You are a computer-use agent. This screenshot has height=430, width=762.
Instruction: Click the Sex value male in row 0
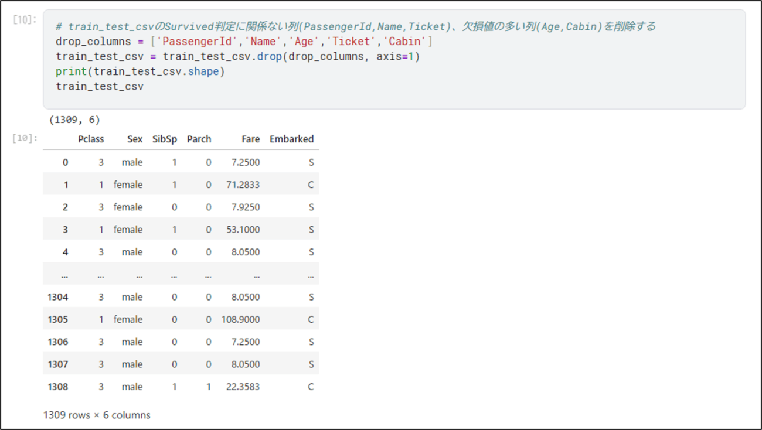click(x=132, y=162)
